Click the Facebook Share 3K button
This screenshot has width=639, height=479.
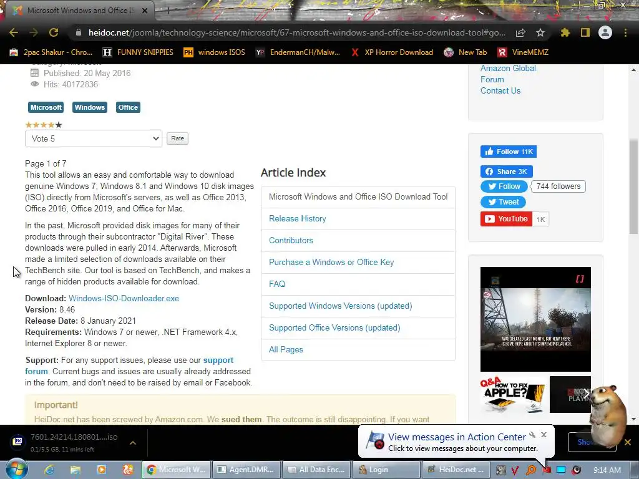[507, 172]
